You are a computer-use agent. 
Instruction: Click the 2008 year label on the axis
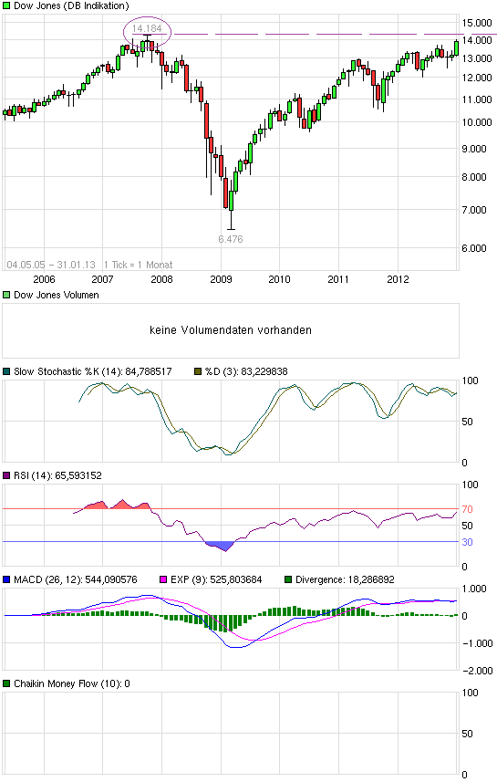click(x=161, y=279)
